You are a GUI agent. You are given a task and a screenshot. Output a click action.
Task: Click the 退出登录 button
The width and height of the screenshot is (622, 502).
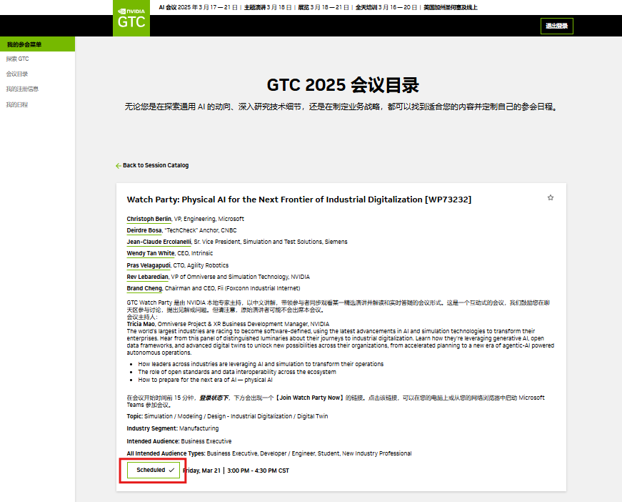pos(556,26)
